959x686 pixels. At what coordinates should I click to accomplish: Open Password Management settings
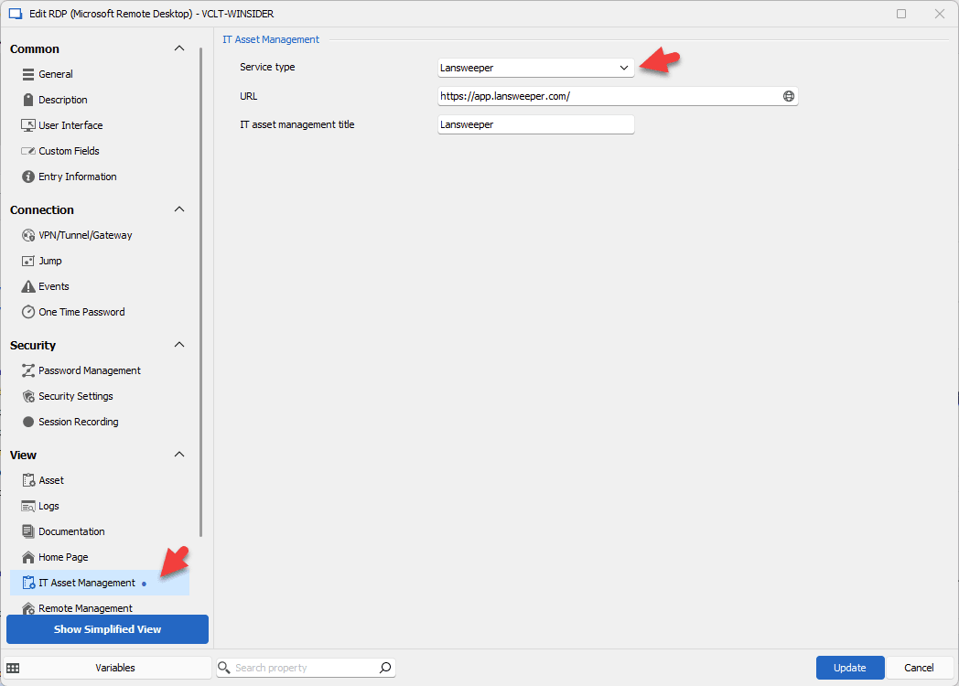tap(89, 370)
